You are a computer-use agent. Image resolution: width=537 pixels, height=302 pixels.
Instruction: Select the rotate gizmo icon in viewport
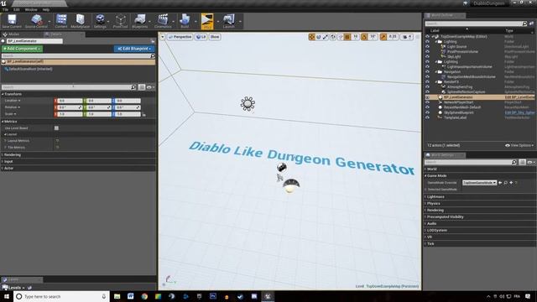click(319, 37)
